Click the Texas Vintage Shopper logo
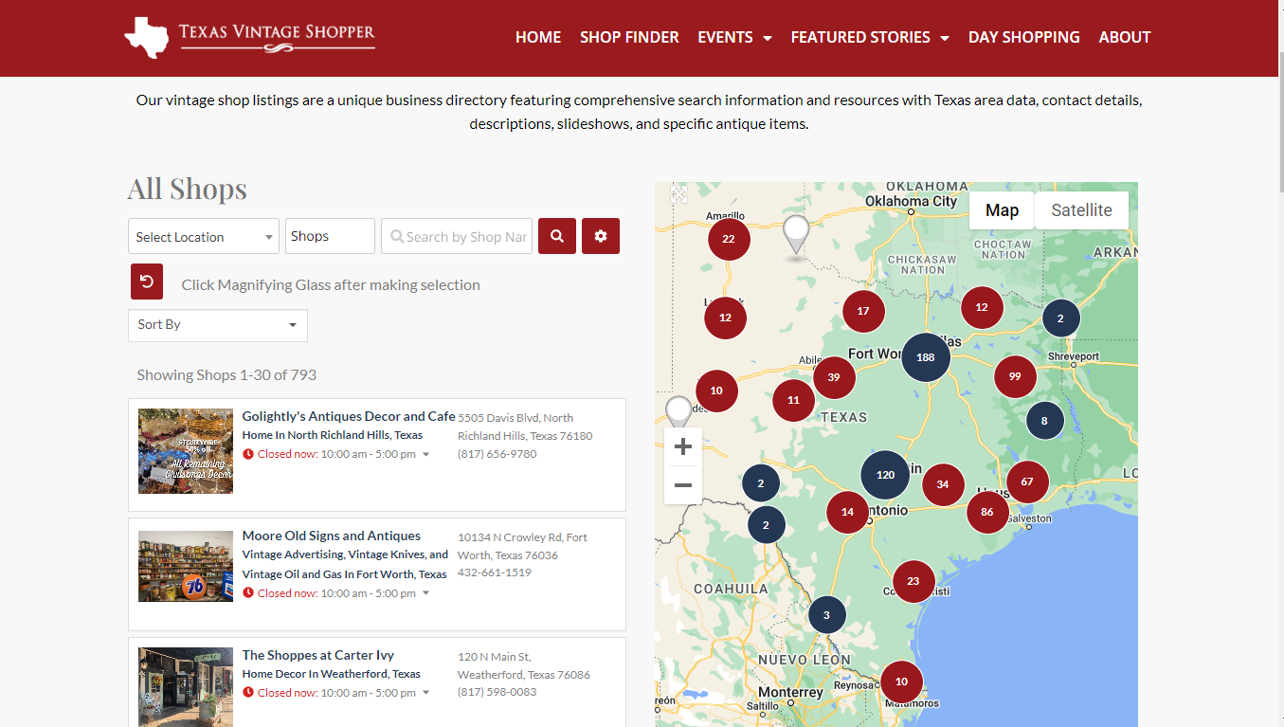This screenshot has height=727, width=1284. click(x=250, y=37)
